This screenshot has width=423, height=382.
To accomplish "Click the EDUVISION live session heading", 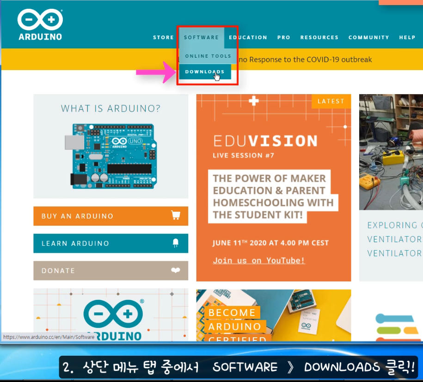I will (265, 141).
